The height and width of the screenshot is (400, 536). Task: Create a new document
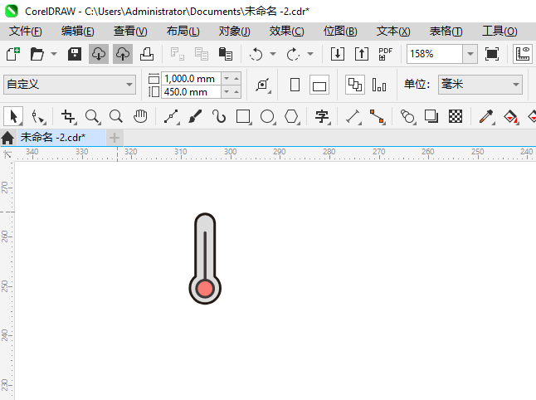13,54
